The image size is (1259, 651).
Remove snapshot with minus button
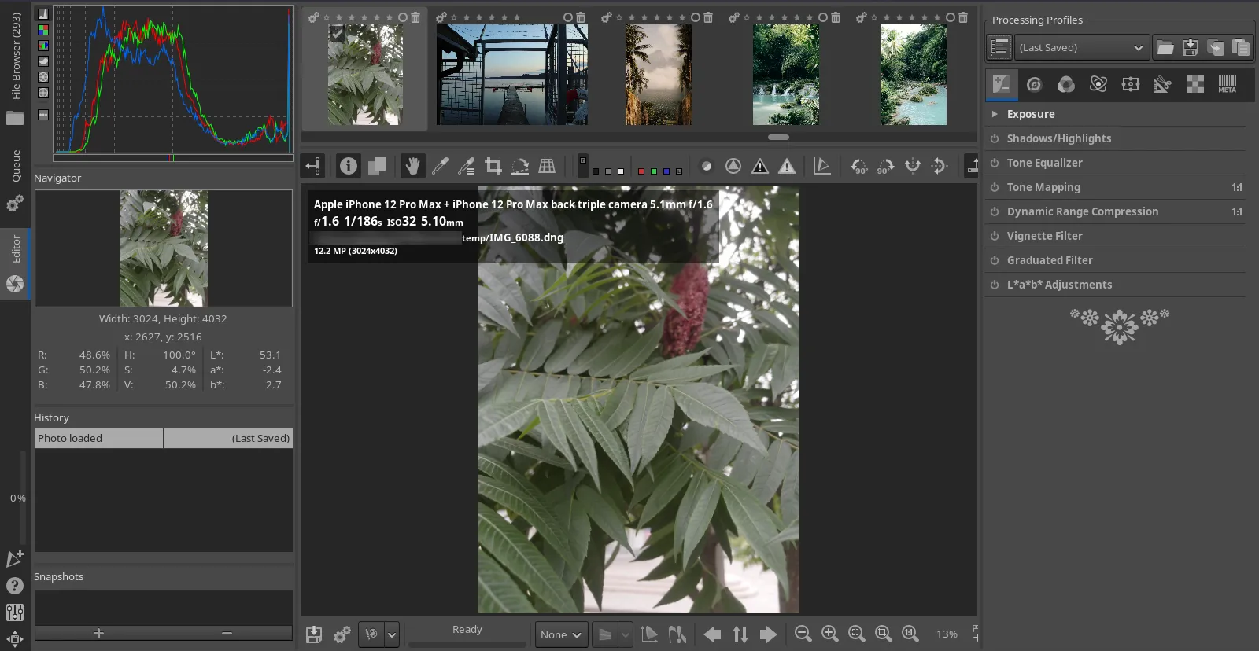(227, 633)
